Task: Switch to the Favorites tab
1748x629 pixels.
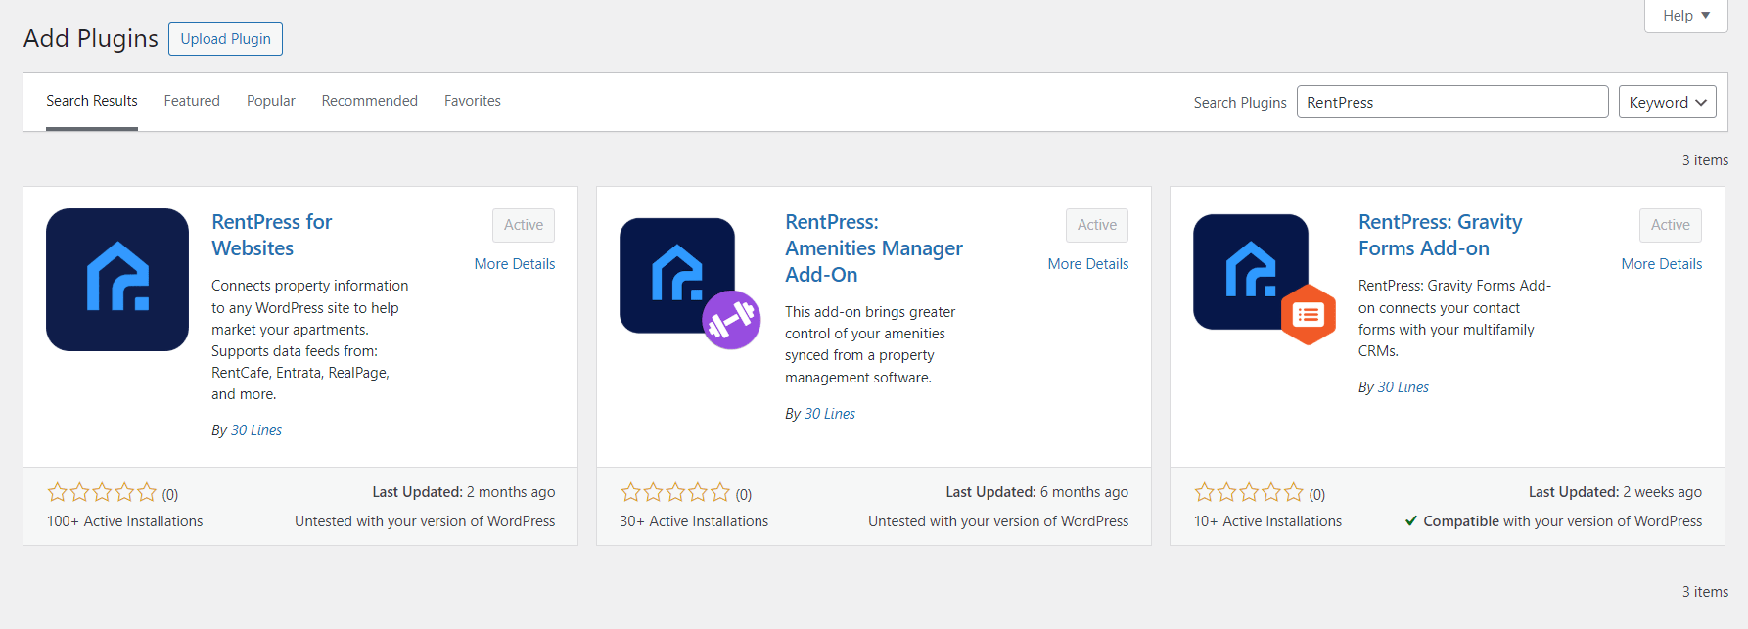Action: tap(473, 101)
